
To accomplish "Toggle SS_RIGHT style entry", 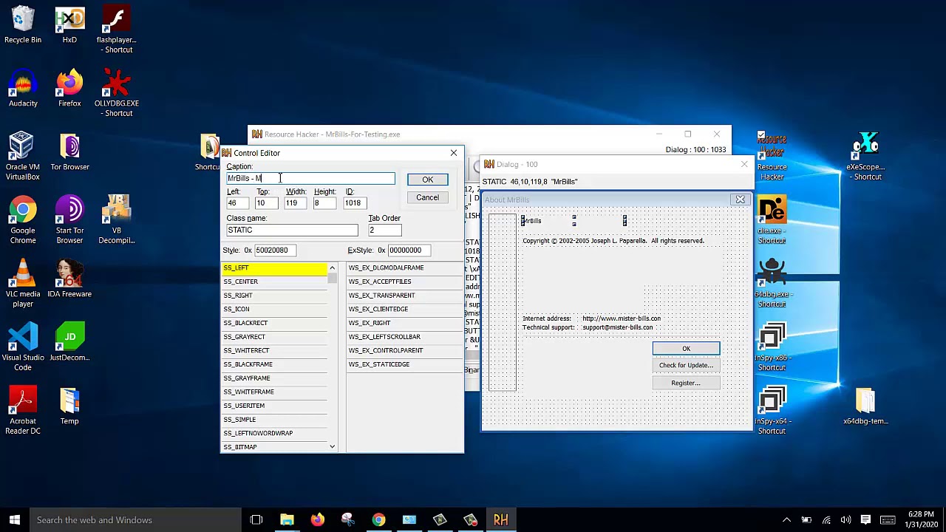I will (x=274, y=296).
